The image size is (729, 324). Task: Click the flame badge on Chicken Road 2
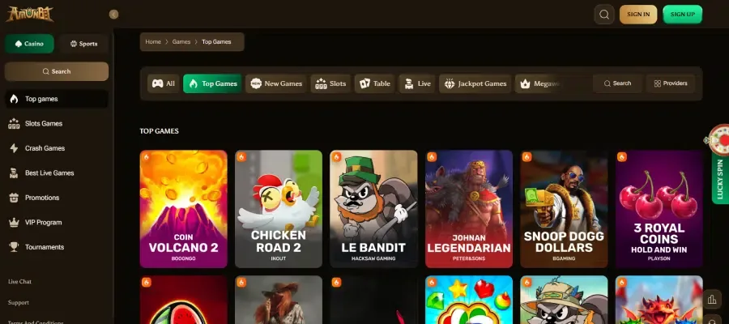[241, 156]
